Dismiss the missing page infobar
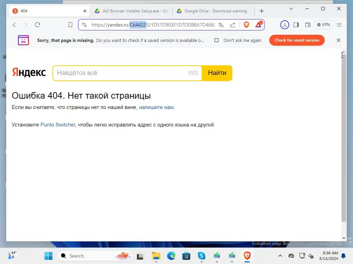 coord(339,40)
